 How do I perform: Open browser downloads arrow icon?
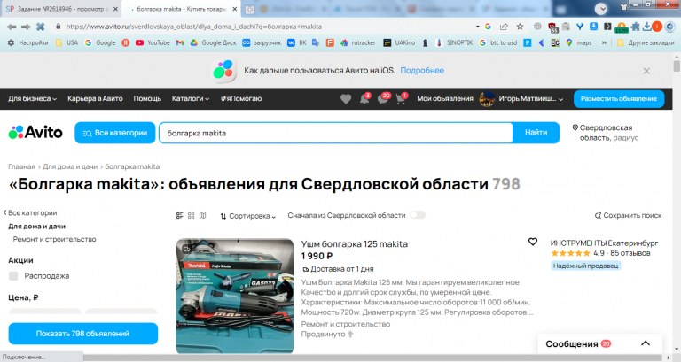(x=646, y=27)
